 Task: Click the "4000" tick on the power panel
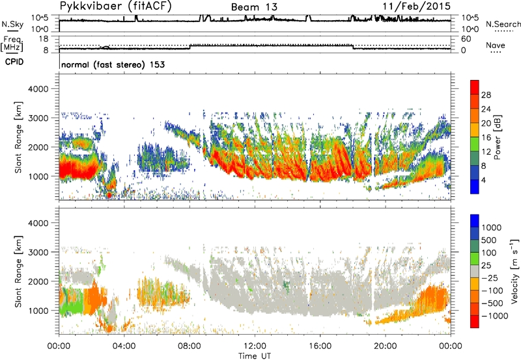(x=38, y=89)
